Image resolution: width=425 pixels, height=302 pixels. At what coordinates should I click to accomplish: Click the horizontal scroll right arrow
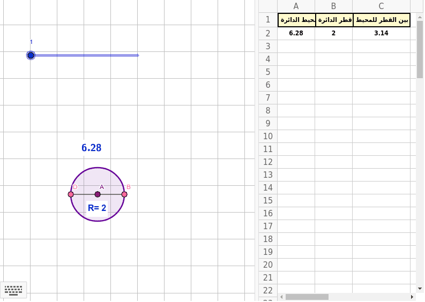pos(412,297)
